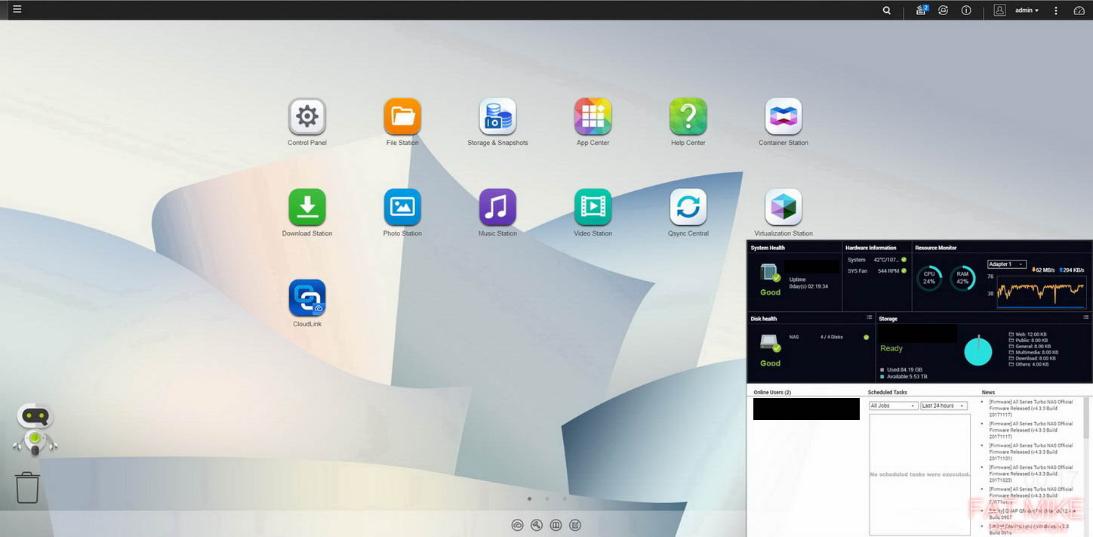Click the Storage heading in dashboard
This screenshot has height=537, width=1093.
click(888, 319)
